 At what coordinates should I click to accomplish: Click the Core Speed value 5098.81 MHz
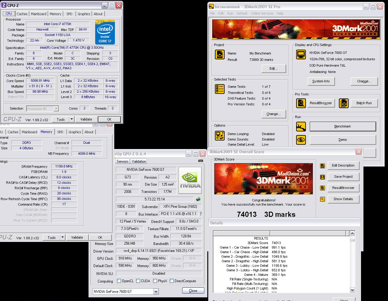point(40,81)
